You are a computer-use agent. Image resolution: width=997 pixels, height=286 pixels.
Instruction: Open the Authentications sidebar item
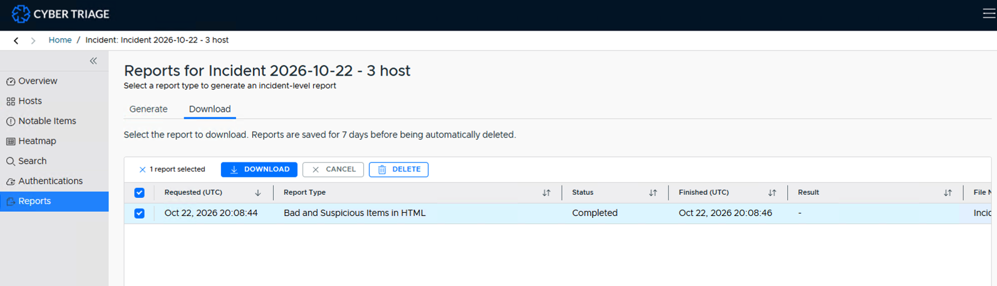click(54, 181)
